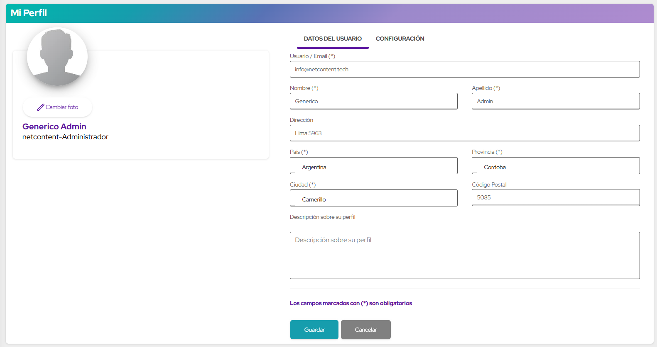Click the Mi Perfil page title
This screenshot has height=347, width=657.
click(29, 13)
